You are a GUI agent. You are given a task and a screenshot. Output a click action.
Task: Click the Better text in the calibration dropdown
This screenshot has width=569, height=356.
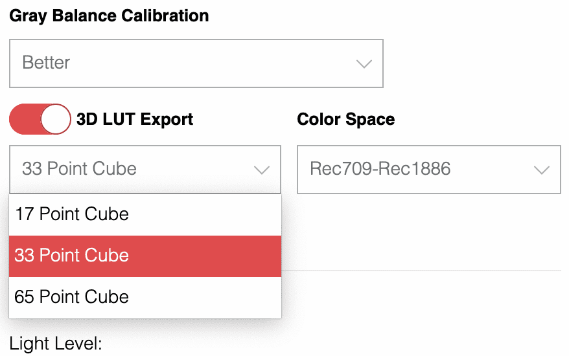click(46, 63)
